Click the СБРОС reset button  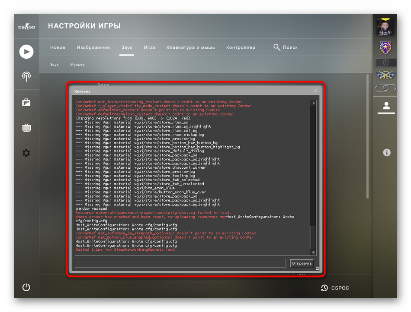(335, 288)
